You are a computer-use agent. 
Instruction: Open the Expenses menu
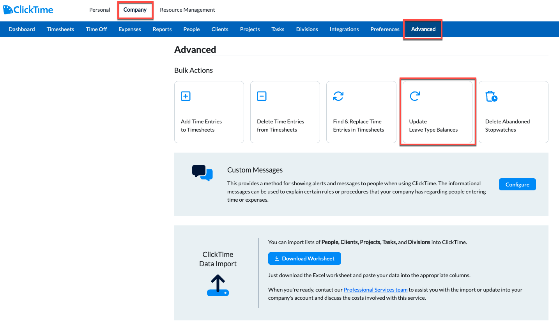pos(130,29)
